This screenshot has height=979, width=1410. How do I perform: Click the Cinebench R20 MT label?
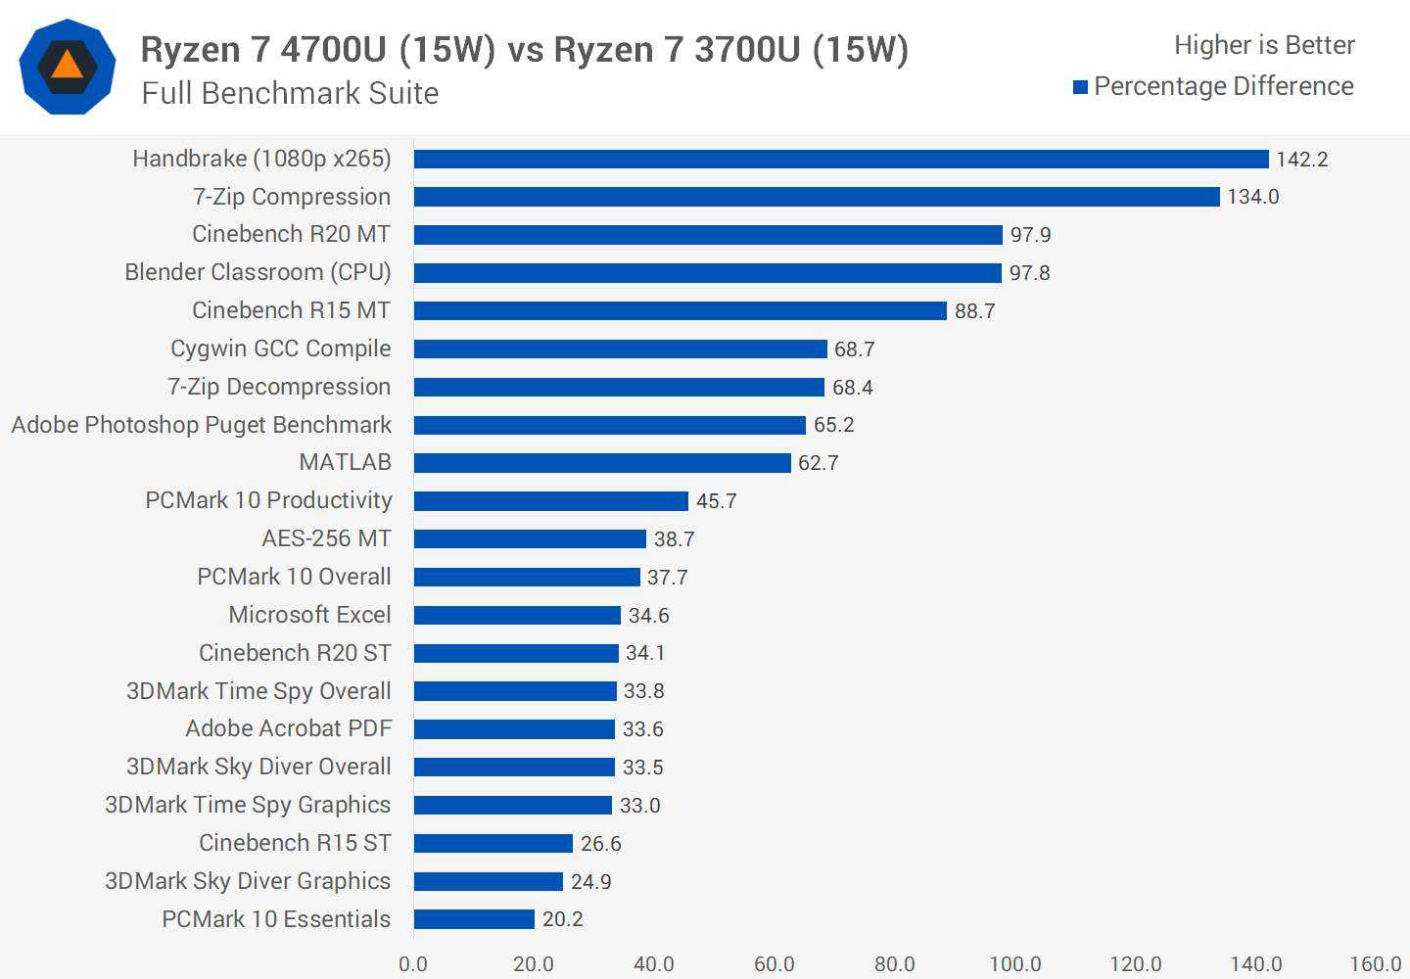point(292,234)
